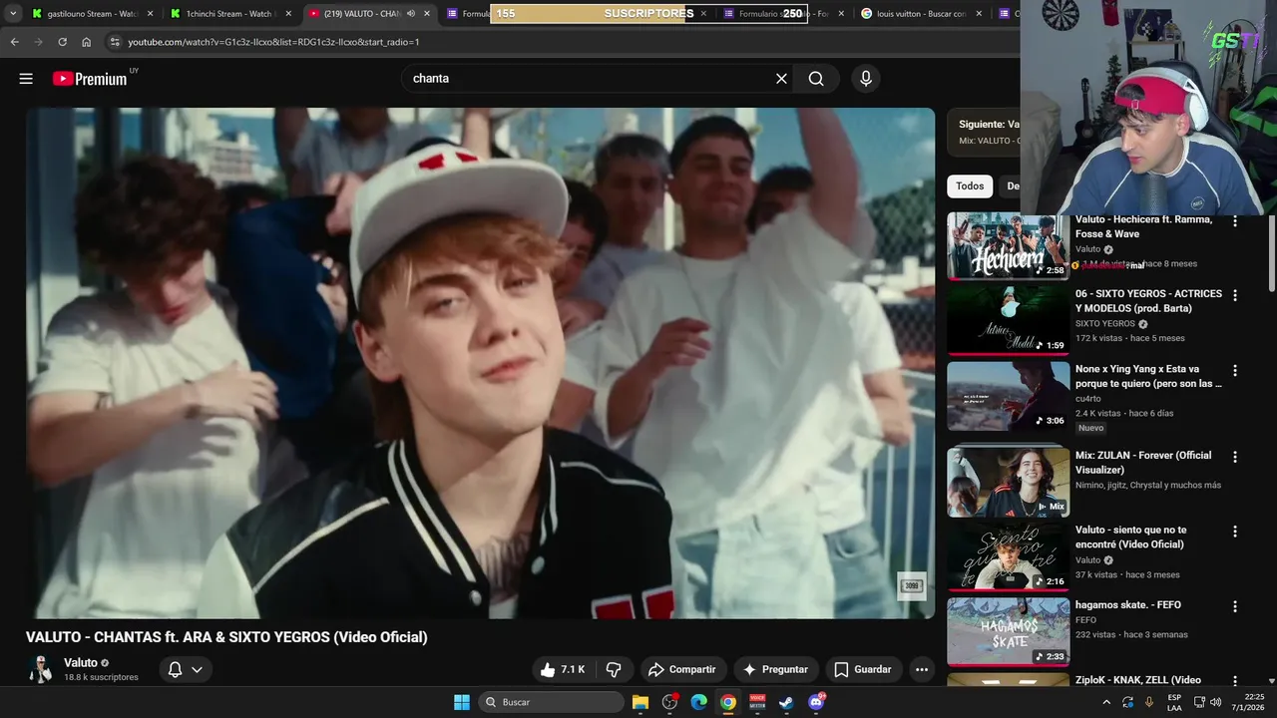Open options for 'siento que no te encontré'
The height and width of the screenshot is (718, 1277).
pyautogui.click(x=1235, y=532)
